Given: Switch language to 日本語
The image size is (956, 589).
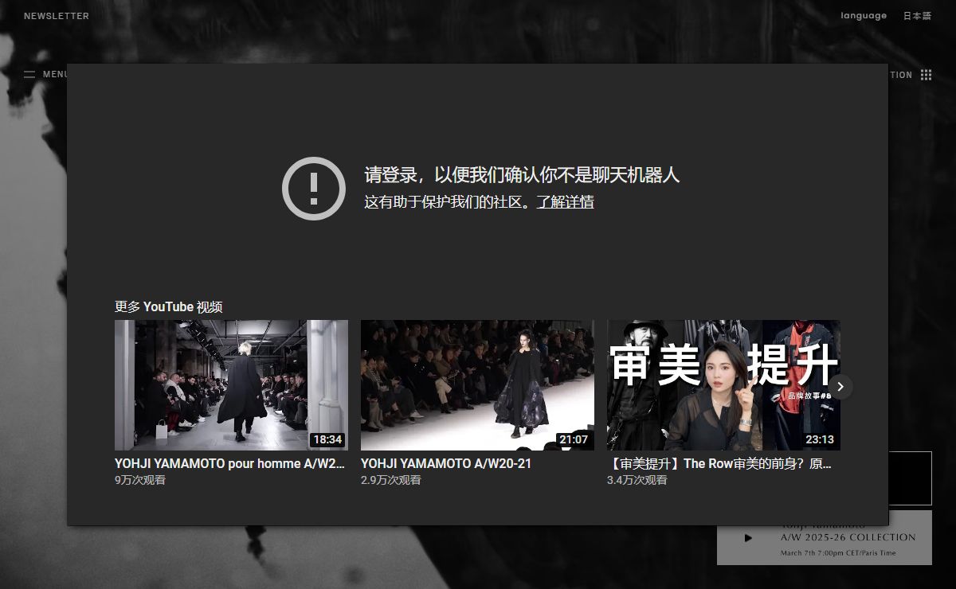Looking at the screenshot, I should click(x=917, y=16).
